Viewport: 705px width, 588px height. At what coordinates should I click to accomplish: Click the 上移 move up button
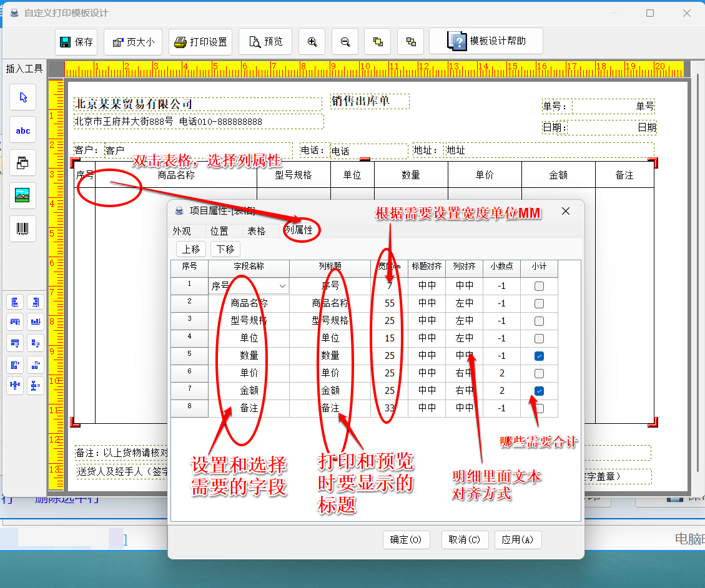(191, 249)
